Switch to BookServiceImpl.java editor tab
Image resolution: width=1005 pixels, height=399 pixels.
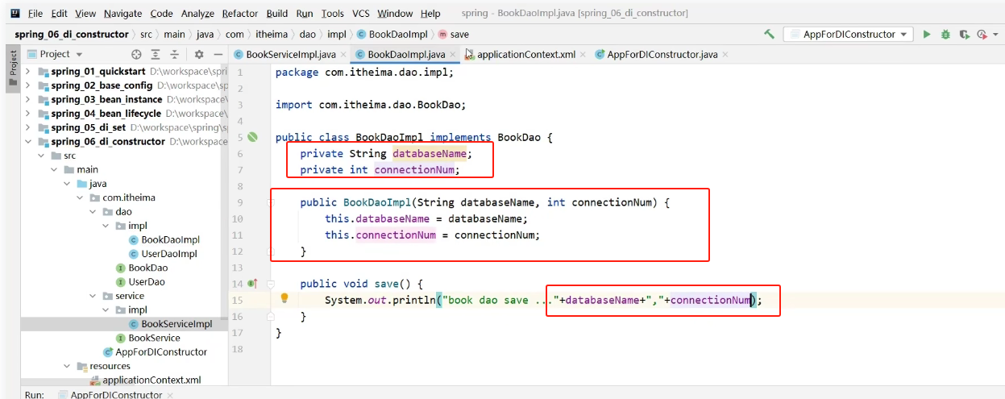290,55
